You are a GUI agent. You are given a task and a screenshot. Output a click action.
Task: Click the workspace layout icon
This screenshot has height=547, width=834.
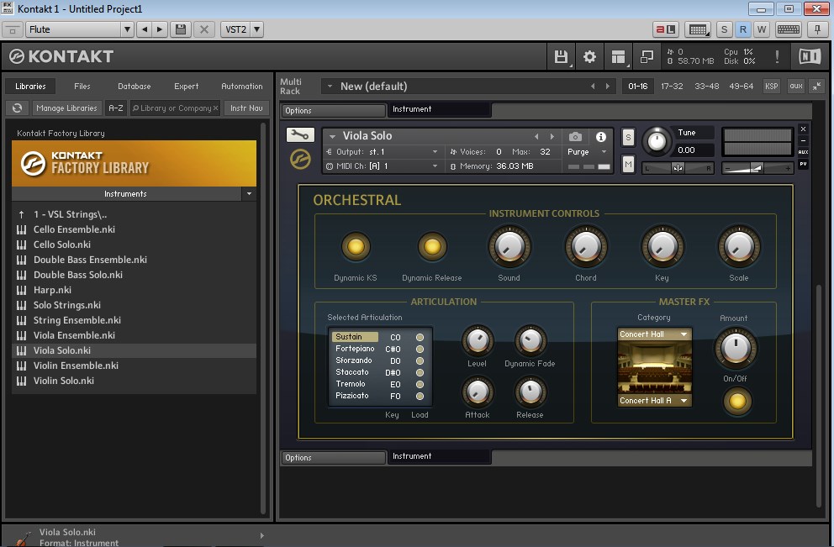(619, 57)
